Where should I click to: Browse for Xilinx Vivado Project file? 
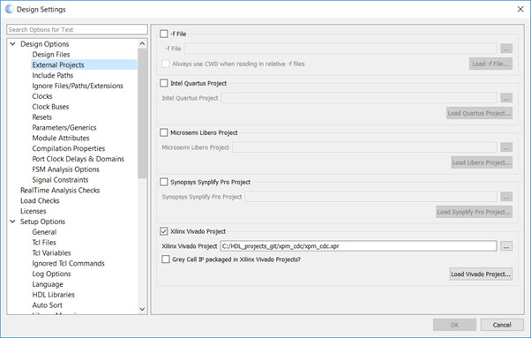click(x=506, y=246)
